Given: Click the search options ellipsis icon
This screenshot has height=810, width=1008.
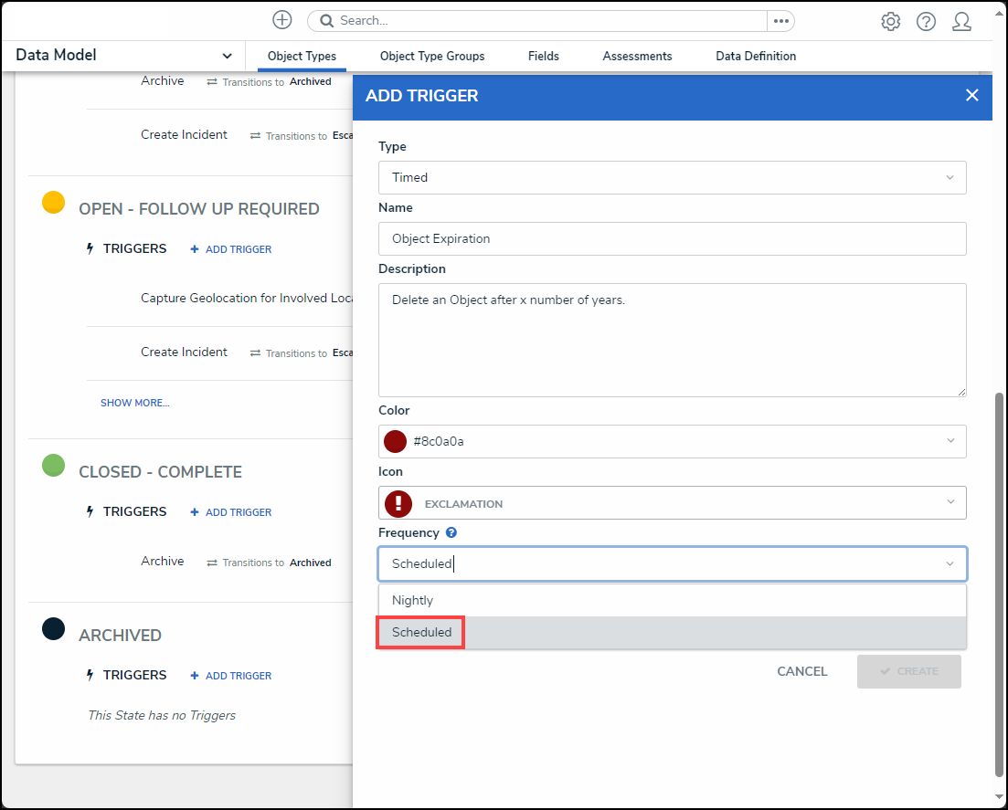Looking at the screenshot, I should click(780, 21).
